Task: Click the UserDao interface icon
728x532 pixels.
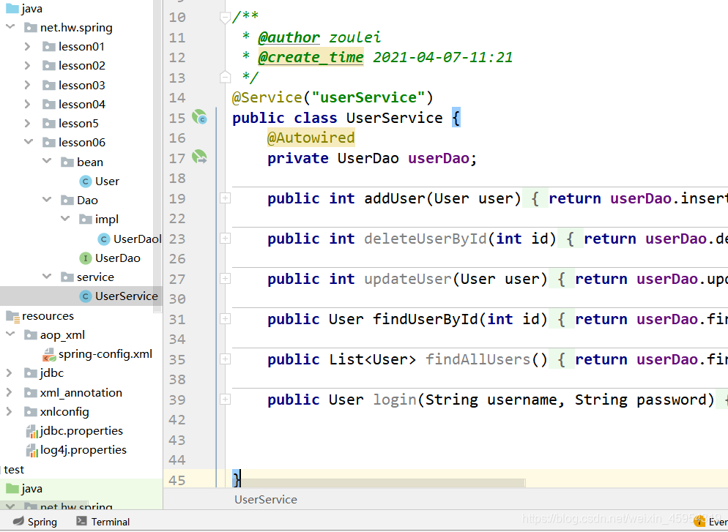Action: pyautogui.click(x=86, y=258)
